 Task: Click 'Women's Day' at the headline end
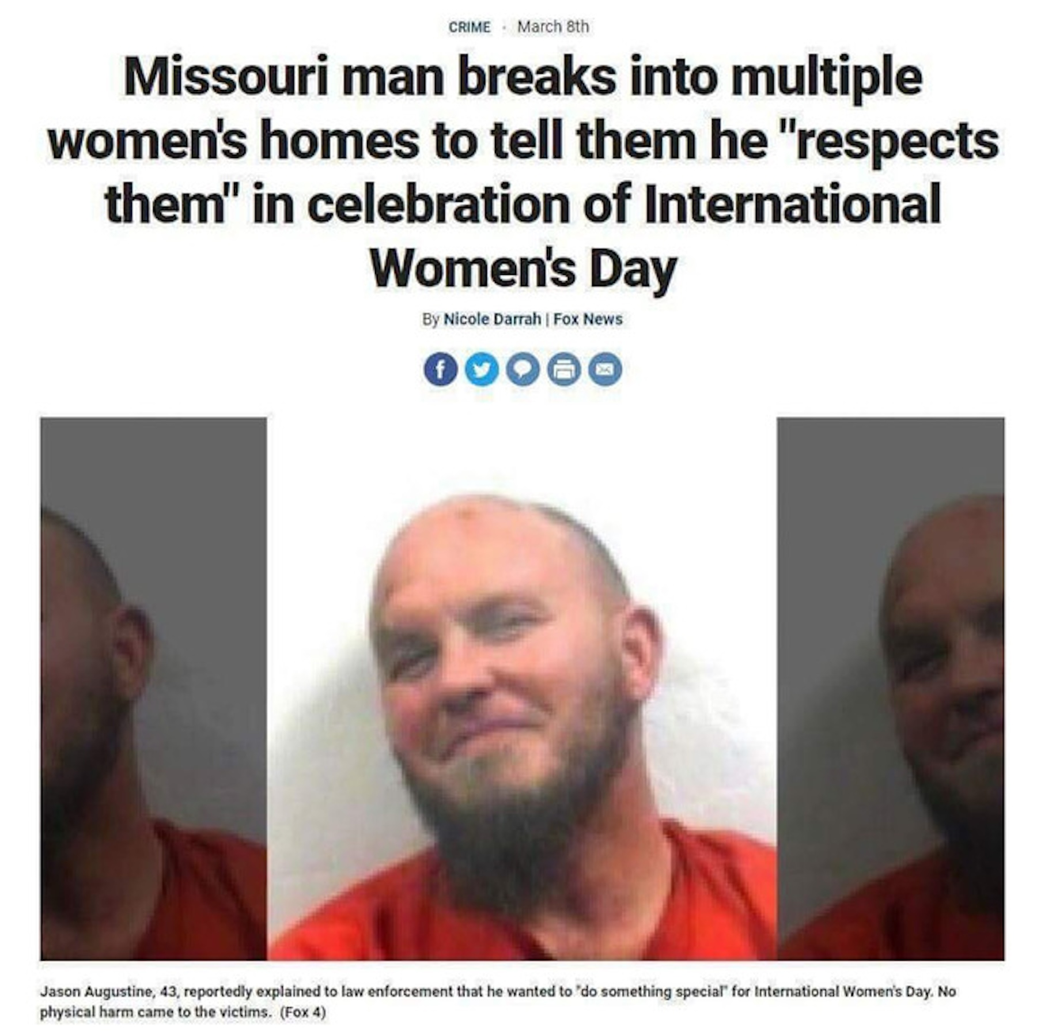(x=523, y=270)
